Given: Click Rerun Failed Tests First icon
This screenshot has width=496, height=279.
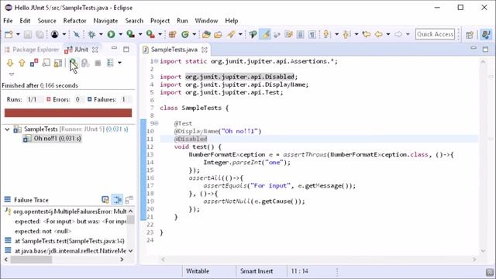Looking at the screenshot, I should click(x=85, y=63).
